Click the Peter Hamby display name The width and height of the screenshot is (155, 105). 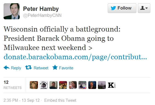pos(41,9)
